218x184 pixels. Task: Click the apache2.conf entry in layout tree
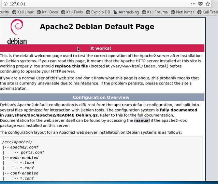(x=24, y=147)
